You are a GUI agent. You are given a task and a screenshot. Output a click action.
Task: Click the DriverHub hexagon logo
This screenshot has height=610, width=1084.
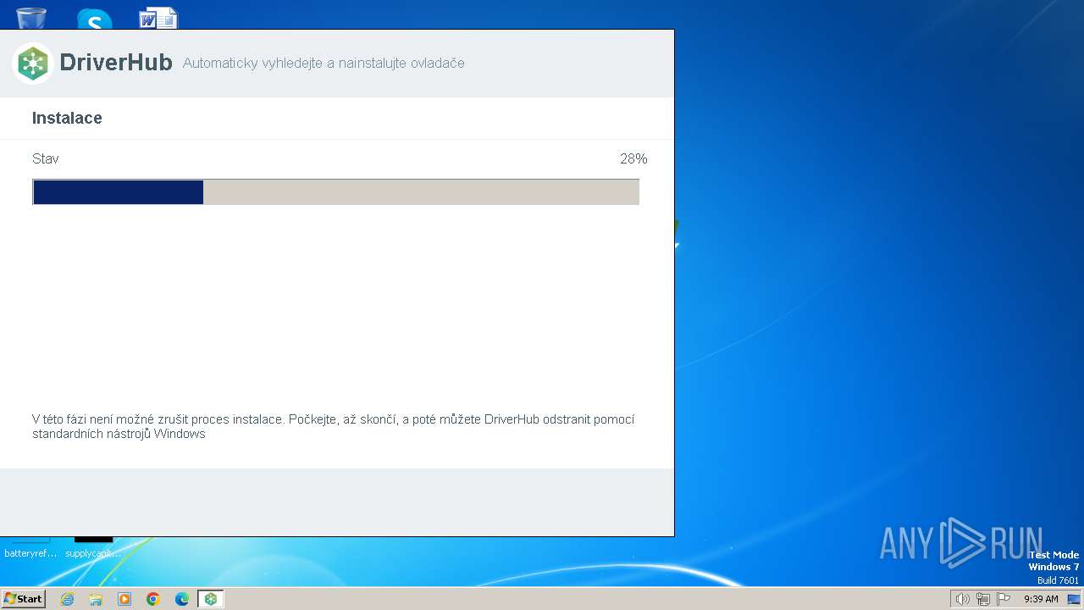pos(33,64)
